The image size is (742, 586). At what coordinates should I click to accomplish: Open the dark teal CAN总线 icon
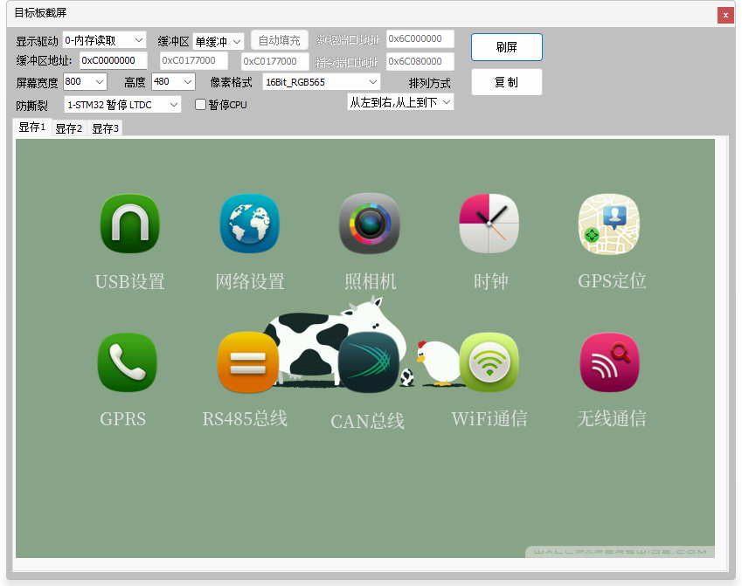[369, 362]
